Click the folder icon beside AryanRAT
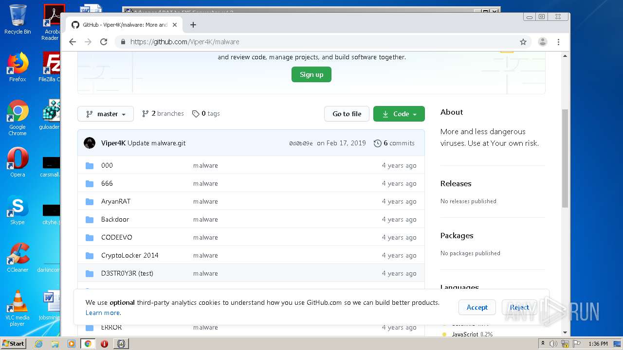The width and height of the screenshot is (623, 350). click(90, 201)
